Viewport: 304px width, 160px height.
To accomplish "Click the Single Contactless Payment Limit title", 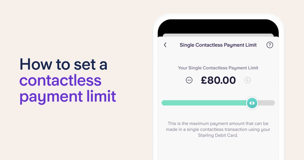I will pyautogui.click(x=218, y=45).
